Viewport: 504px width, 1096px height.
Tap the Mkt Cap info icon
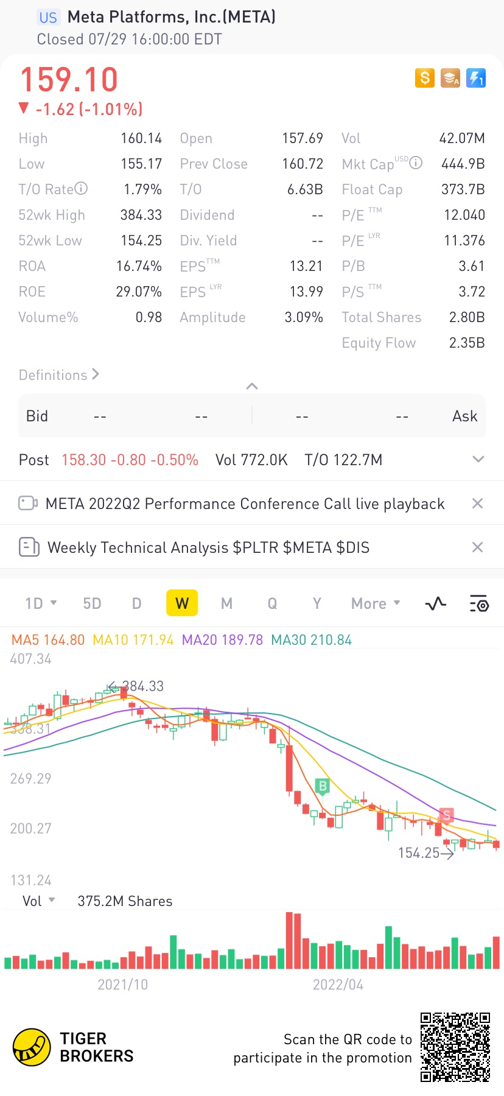(416, 163)
